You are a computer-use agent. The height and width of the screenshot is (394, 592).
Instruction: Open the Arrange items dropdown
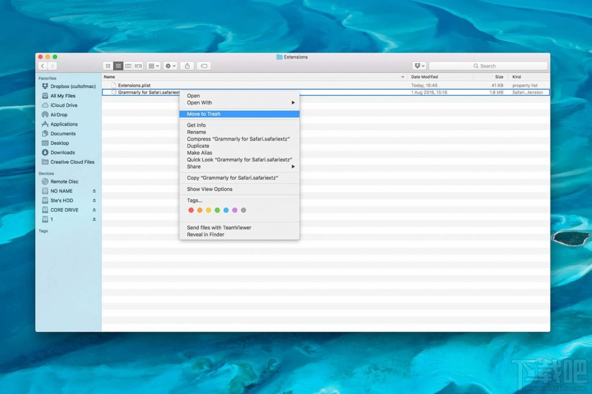[153, 66]
